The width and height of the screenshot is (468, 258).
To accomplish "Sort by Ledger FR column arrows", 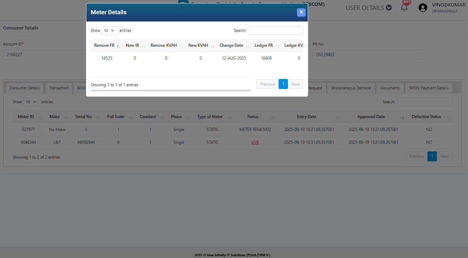I will [277, 46].
